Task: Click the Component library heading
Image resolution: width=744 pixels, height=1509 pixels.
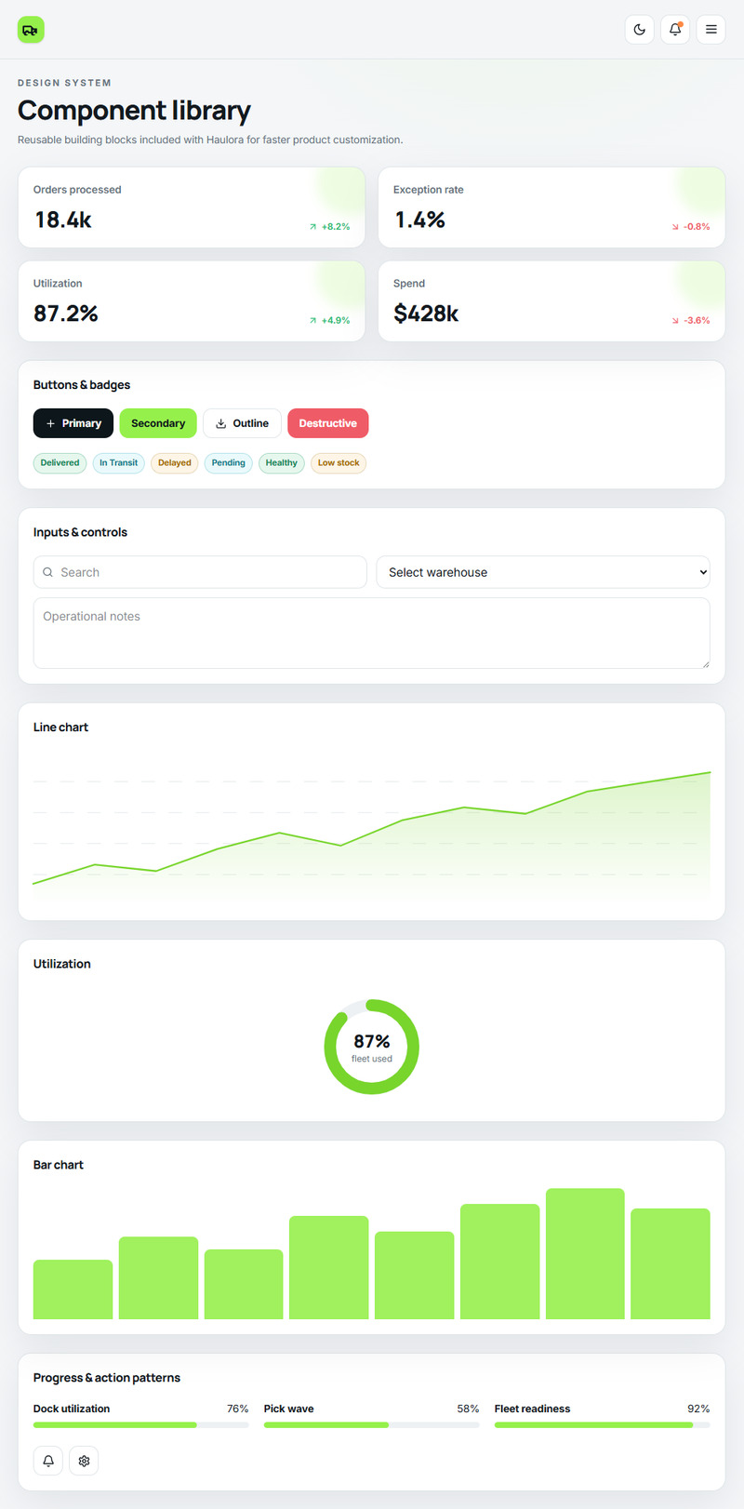Action: pos(134,111)
